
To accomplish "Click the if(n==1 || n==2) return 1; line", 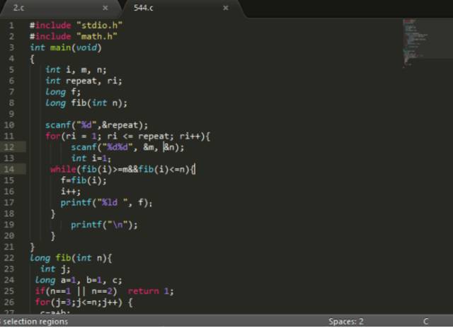I will click(x=104, y=291).
